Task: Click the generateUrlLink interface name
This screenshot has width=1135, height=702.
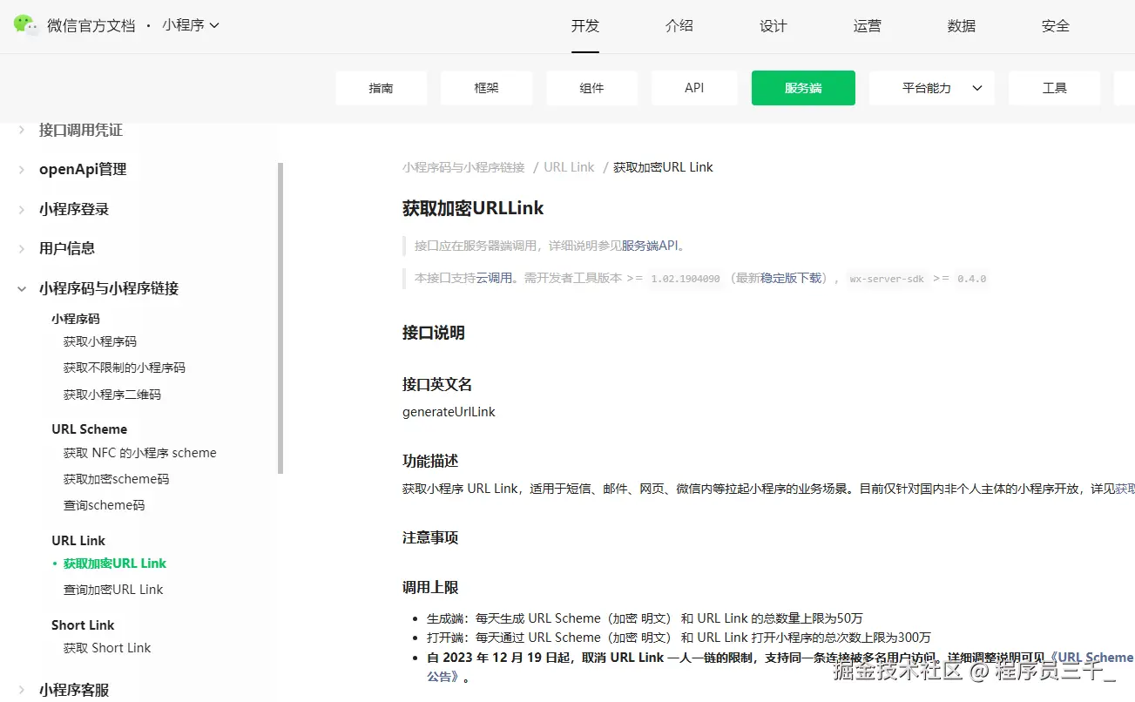Action: pos(449,412)
